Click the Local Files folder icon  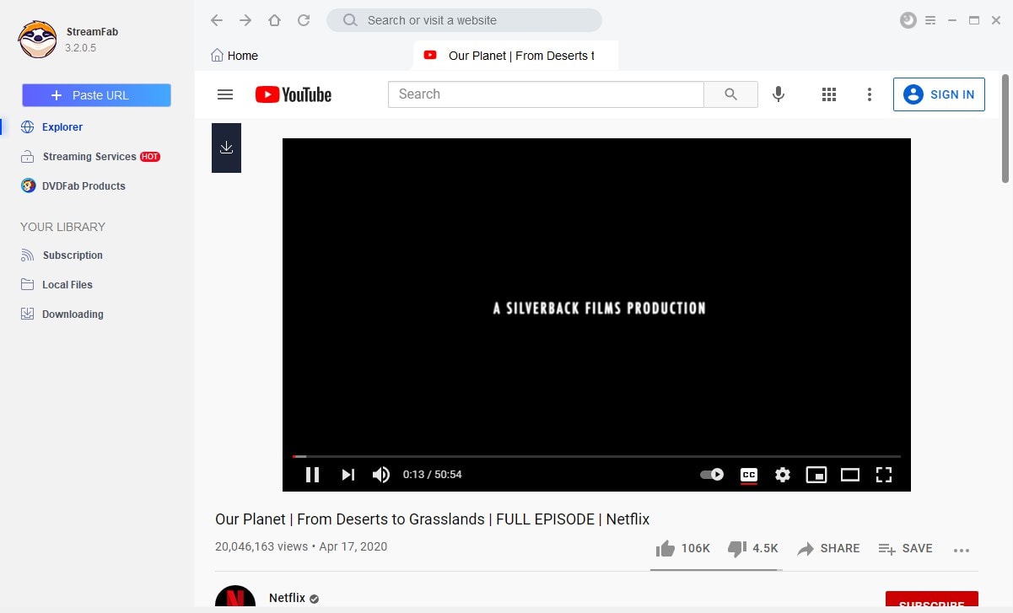pyautogui.click(x=27, y=285)
